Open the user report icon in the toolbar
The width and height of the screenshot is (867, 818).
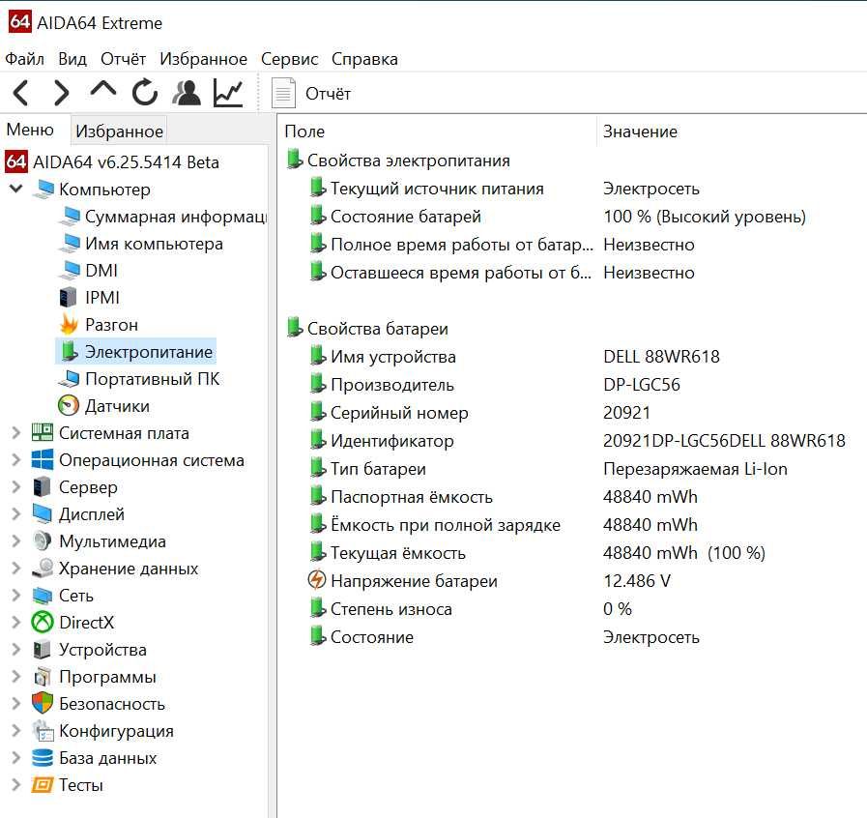click(187, 93)
